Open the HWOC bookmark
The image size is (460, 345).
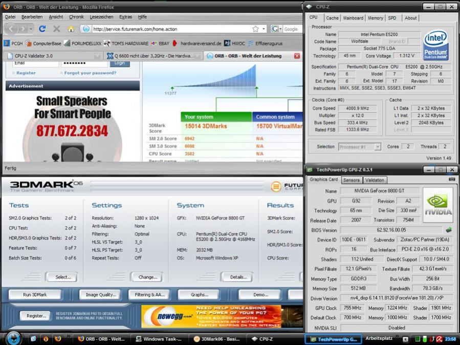(x=234, y=44)
